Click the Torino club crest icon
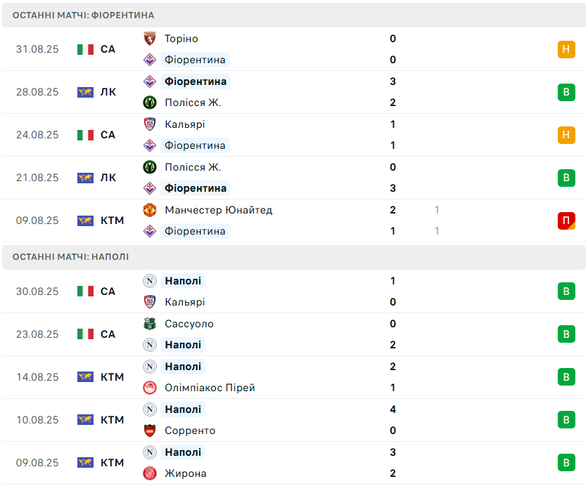The width and height of the screenshot is (588, 486). (x=150, y=39)
